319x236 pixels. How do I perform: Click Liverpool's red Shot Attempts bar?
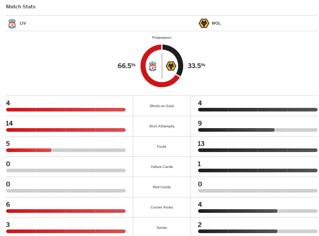coord(66,130)
